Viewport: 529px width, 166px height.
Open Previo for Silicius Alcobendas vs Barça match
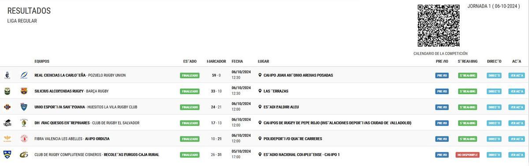coord(442,91)
